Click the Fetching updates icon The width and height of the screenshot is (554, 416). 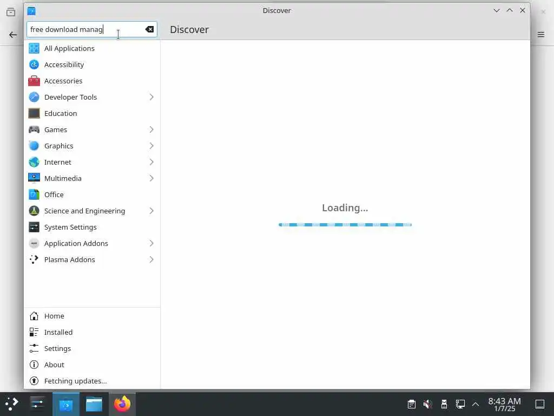34,381
